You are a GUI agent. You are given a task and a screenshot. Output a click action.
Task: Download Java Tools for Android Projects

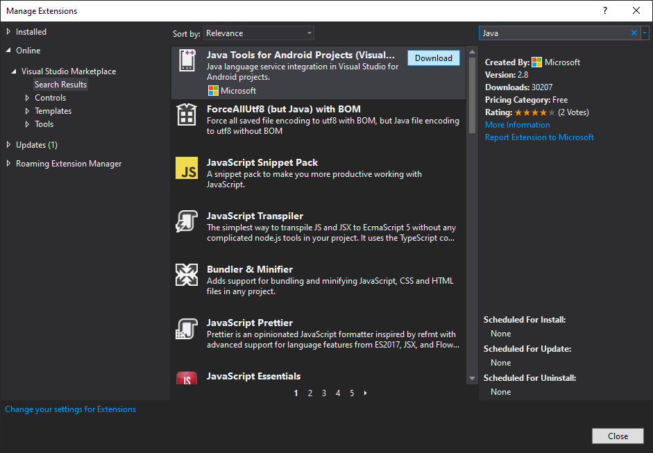click(433, 58)
